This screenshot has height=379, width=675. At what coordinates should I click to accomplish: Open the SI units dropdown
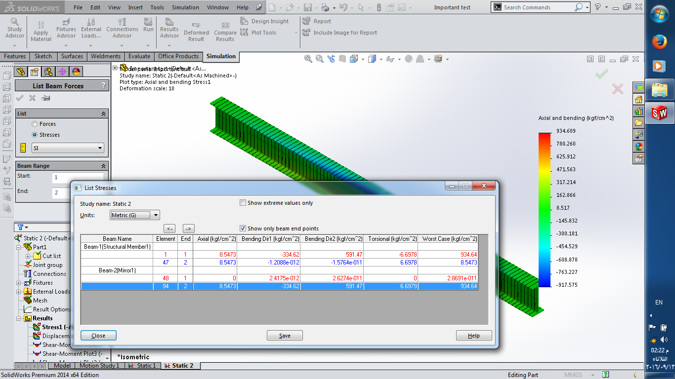(68, 148)
